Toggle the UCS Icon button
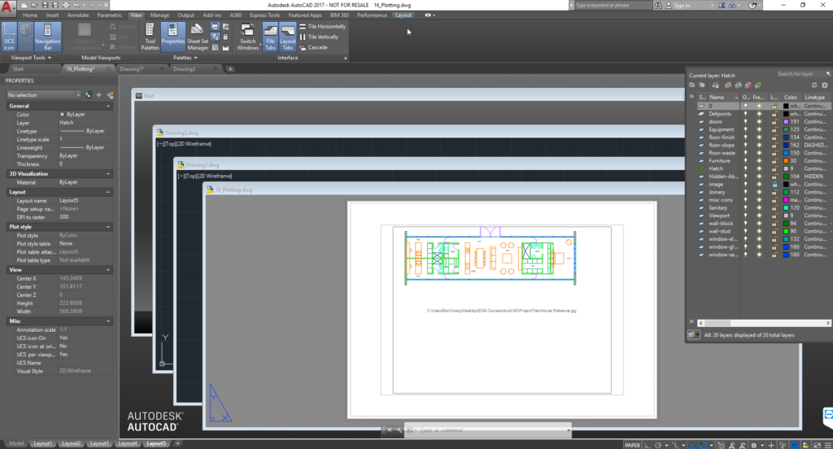The height and width of the screenshot is (449, 833). [x=9, y=37]
